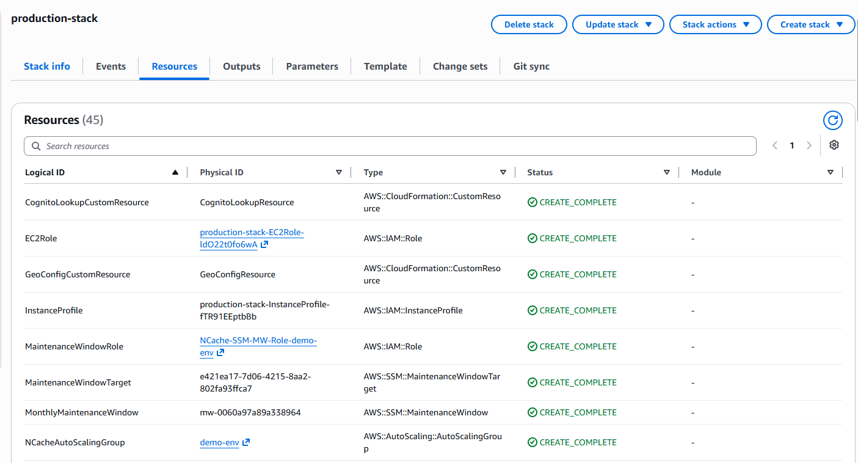
Task: Go to the Git sync tab
Action: [x=531, y=66]
